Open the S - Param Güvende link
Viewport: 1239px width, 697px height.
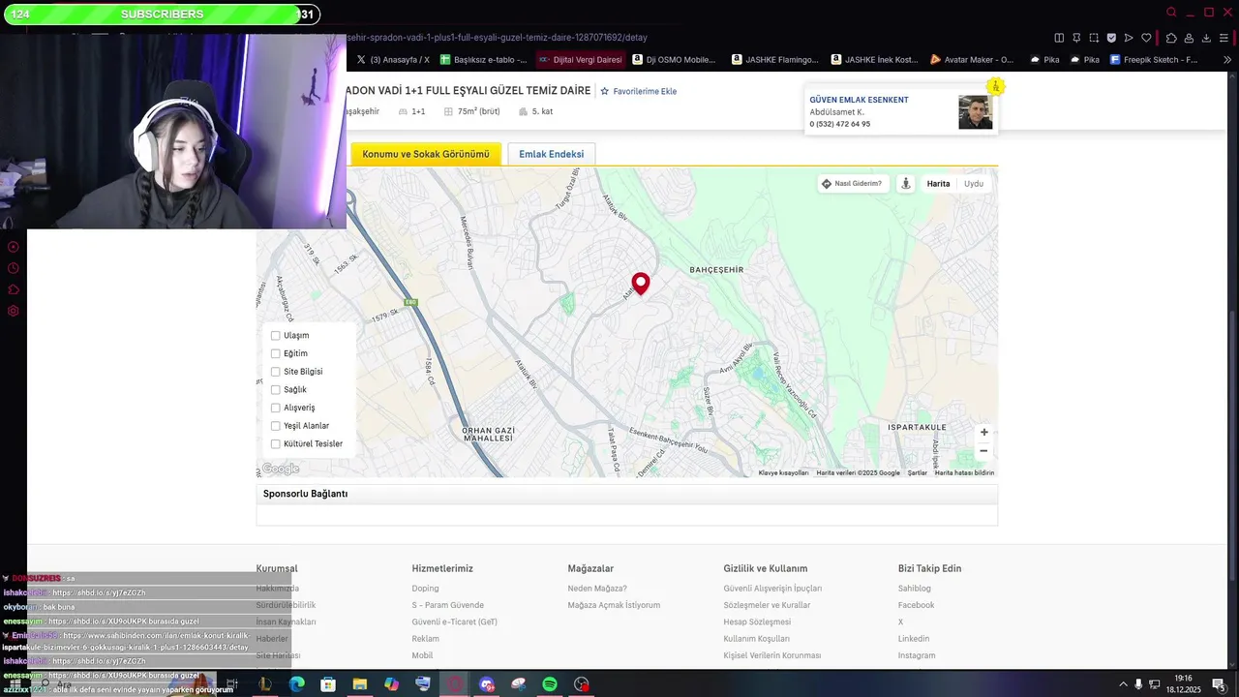[447, 605]
